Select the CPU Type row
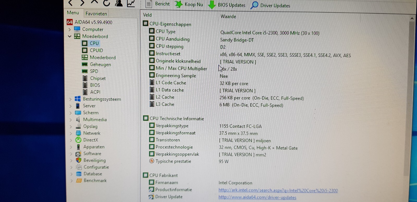Screen dimensions: 417x202 click(x=234, y=32)
